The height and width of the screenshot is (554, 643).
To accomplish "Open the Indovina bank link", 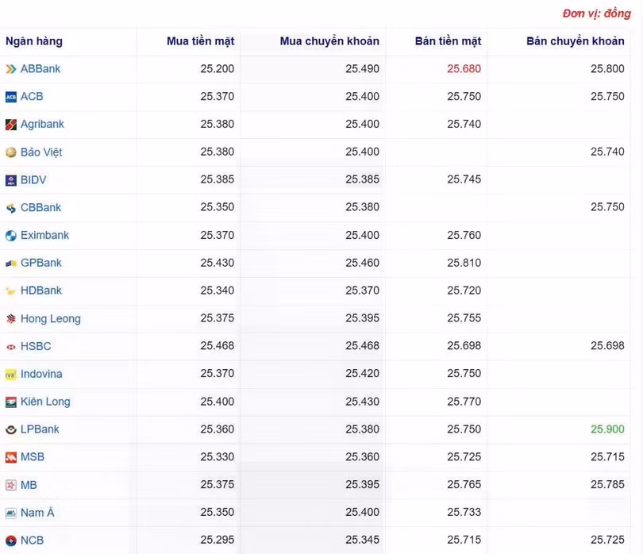I will pos(41,374).
